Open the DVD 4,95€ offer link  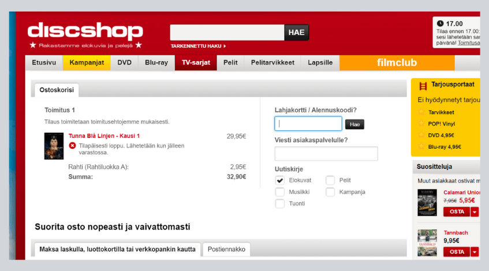pos(441,135)
